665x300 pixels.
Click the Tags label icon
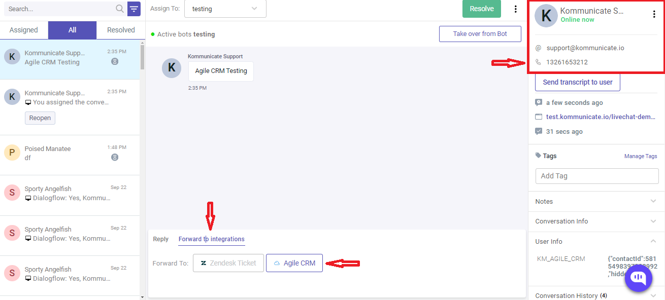(x=538, y=156)
